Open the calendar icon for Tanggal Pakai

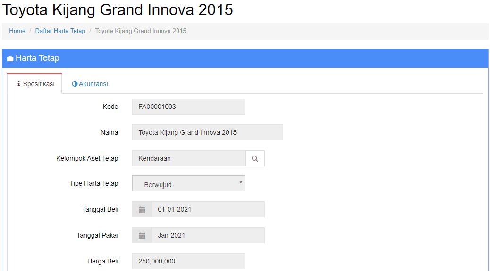(142, 236)
